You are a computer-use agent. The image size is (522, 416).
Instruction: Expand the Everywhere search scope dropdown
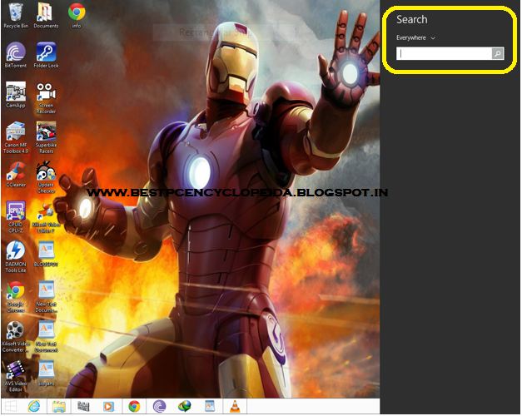(415, 38)
